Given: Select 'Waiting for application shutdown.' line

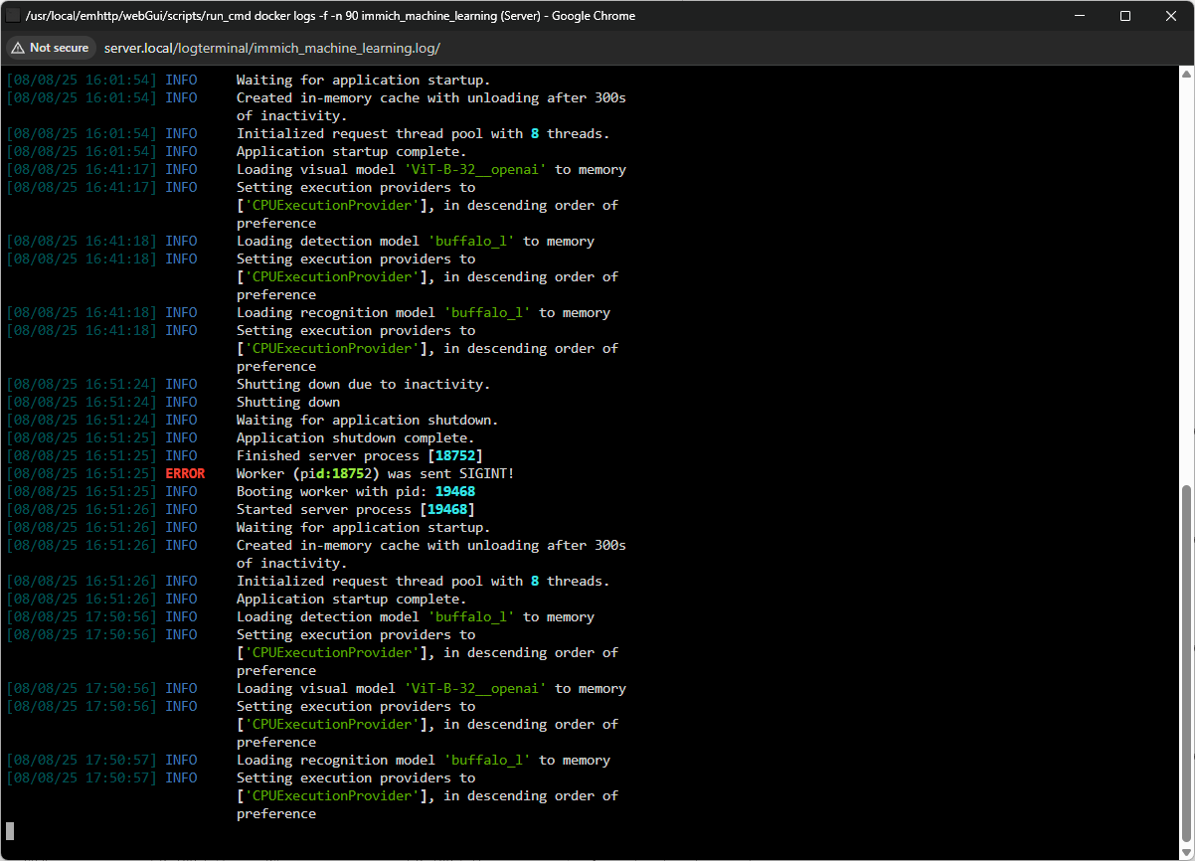Looking at the screenshot, I should [368, 420].
